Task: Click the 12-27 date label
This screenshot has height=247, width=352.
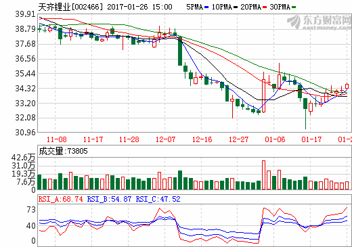Action: click(238, 139)
